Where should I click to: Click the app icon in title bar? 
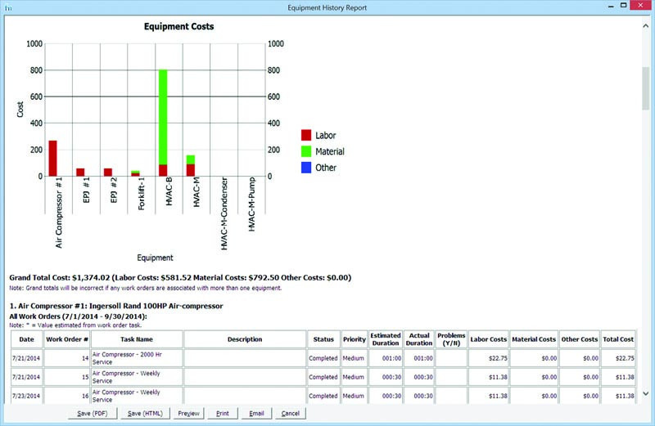click(8, 7)
